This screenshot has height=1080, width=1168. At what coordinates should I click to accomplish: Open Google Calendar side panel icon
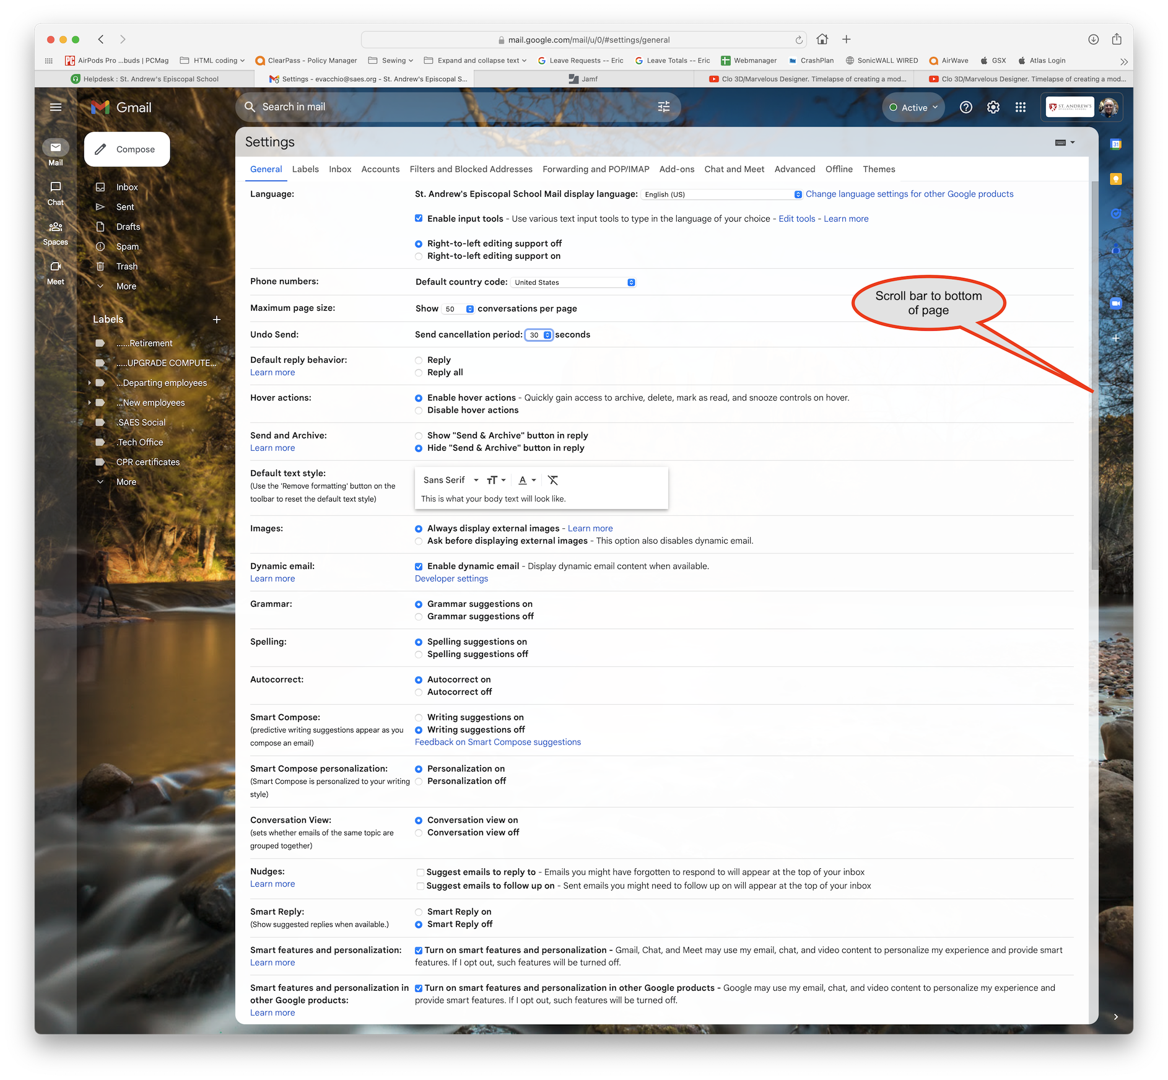[1116, 144]
